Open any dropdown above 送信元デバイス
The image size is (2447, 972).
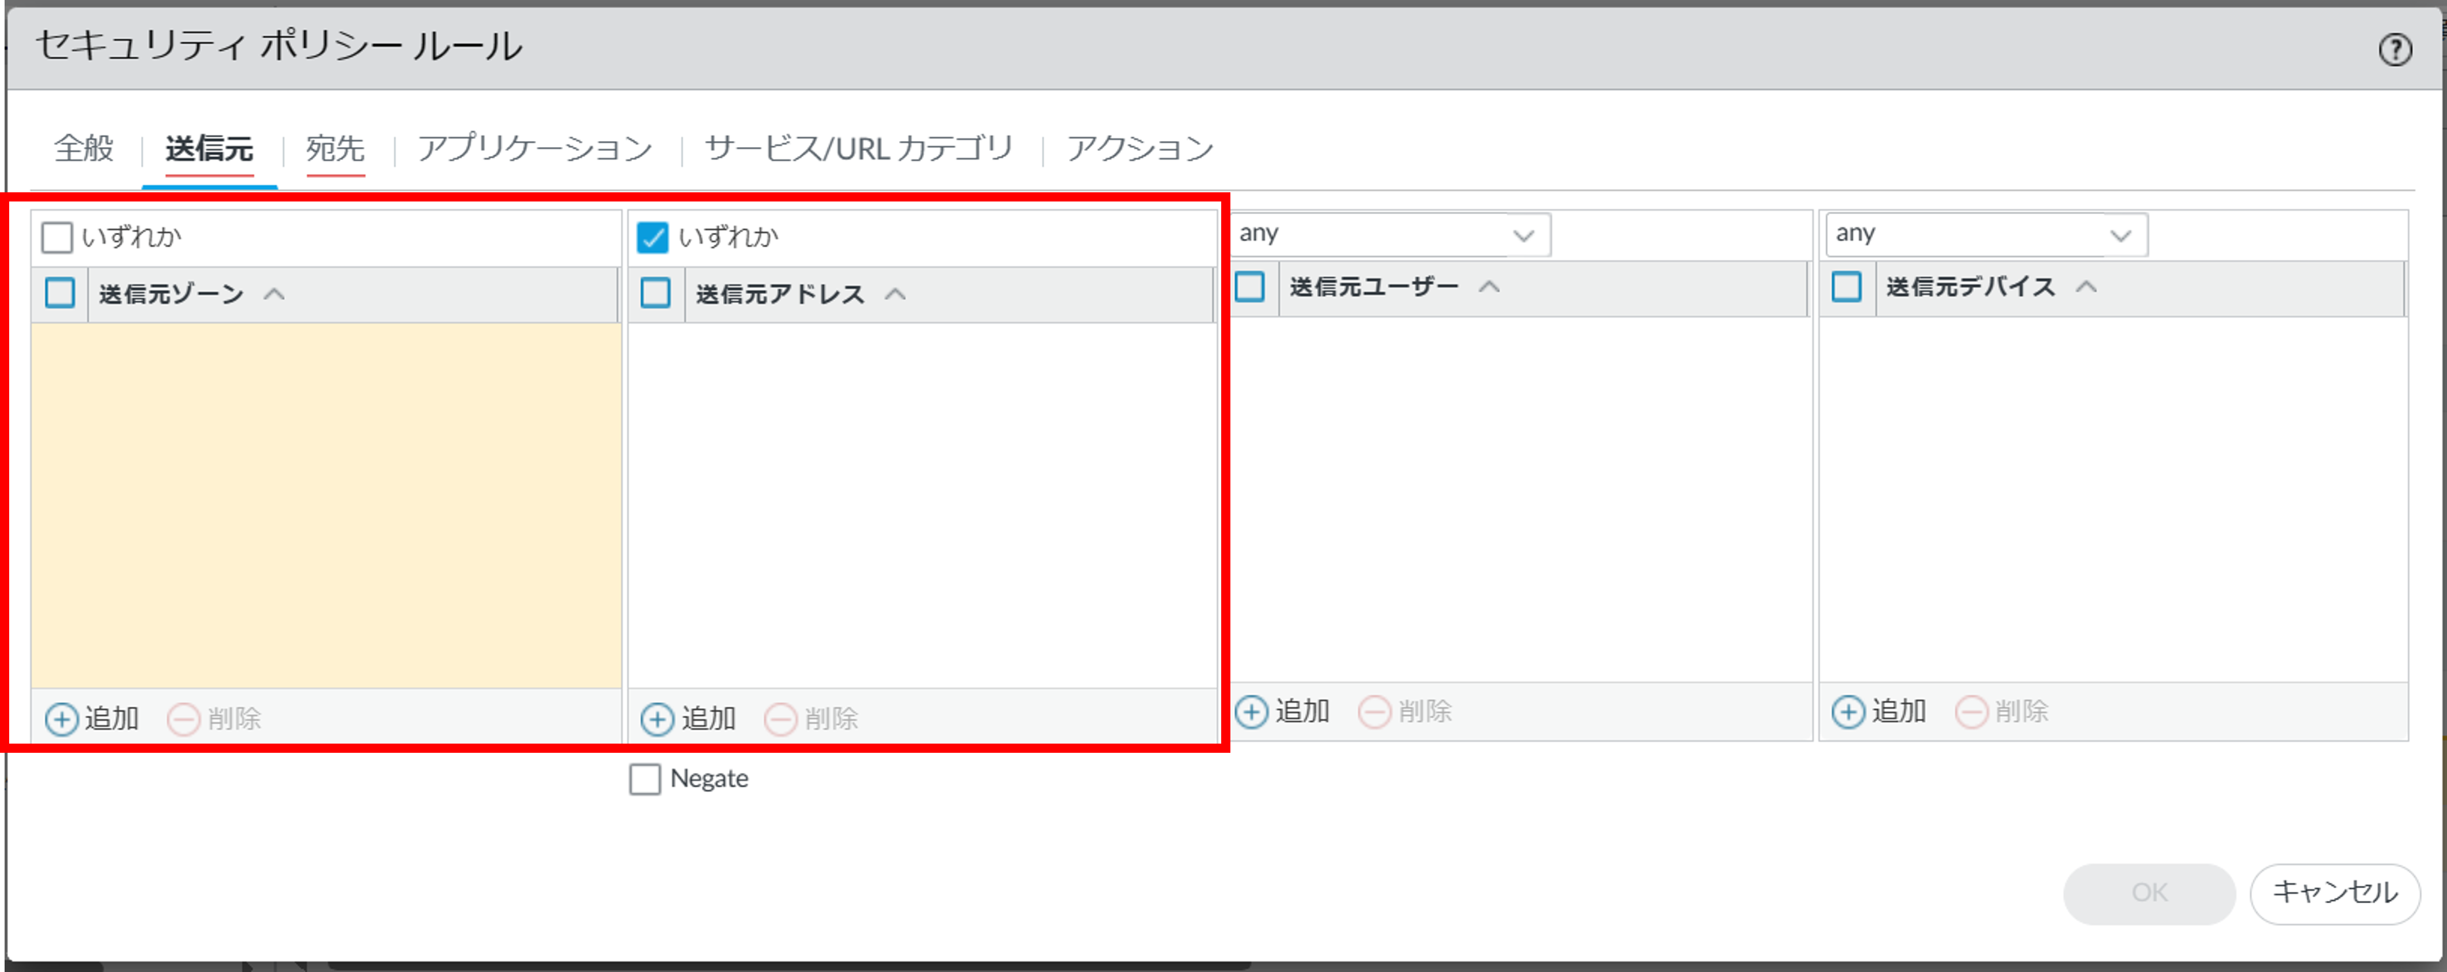(x=2120, y=235)
